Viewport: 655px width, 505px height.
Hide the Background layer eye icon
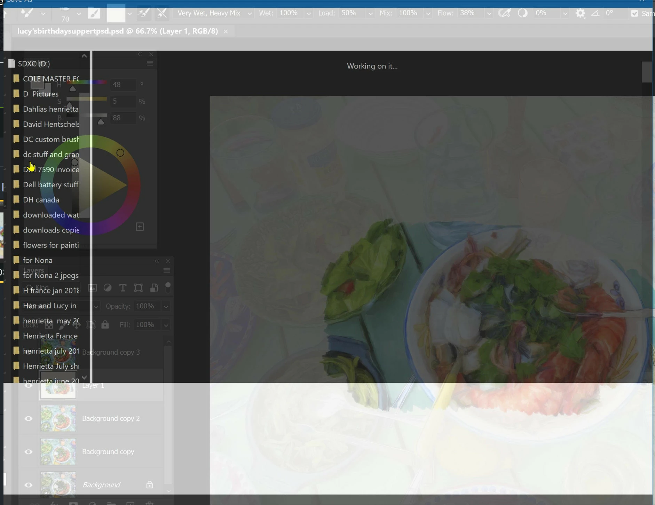[29, 485]
